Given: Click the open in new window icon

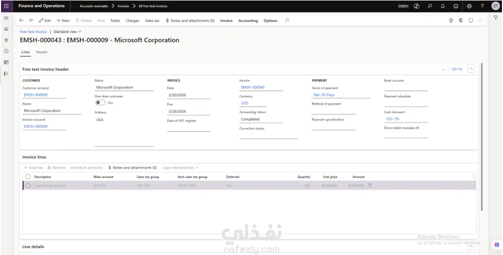Looking at the screenshot, I should 480,20.
